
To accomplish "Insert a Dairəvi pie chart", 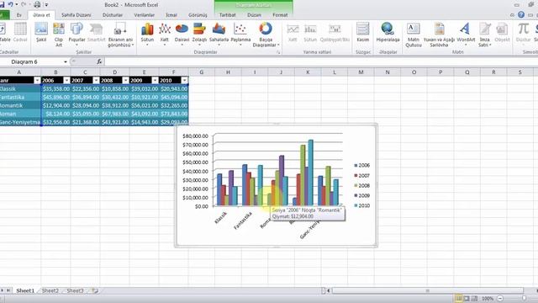I will (182, 34).
